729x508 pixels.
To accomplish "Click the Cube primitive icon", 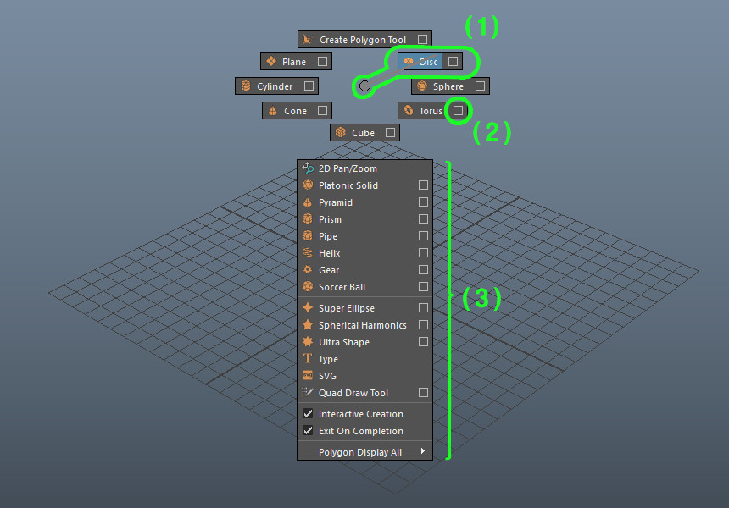I will coord(341,132).
